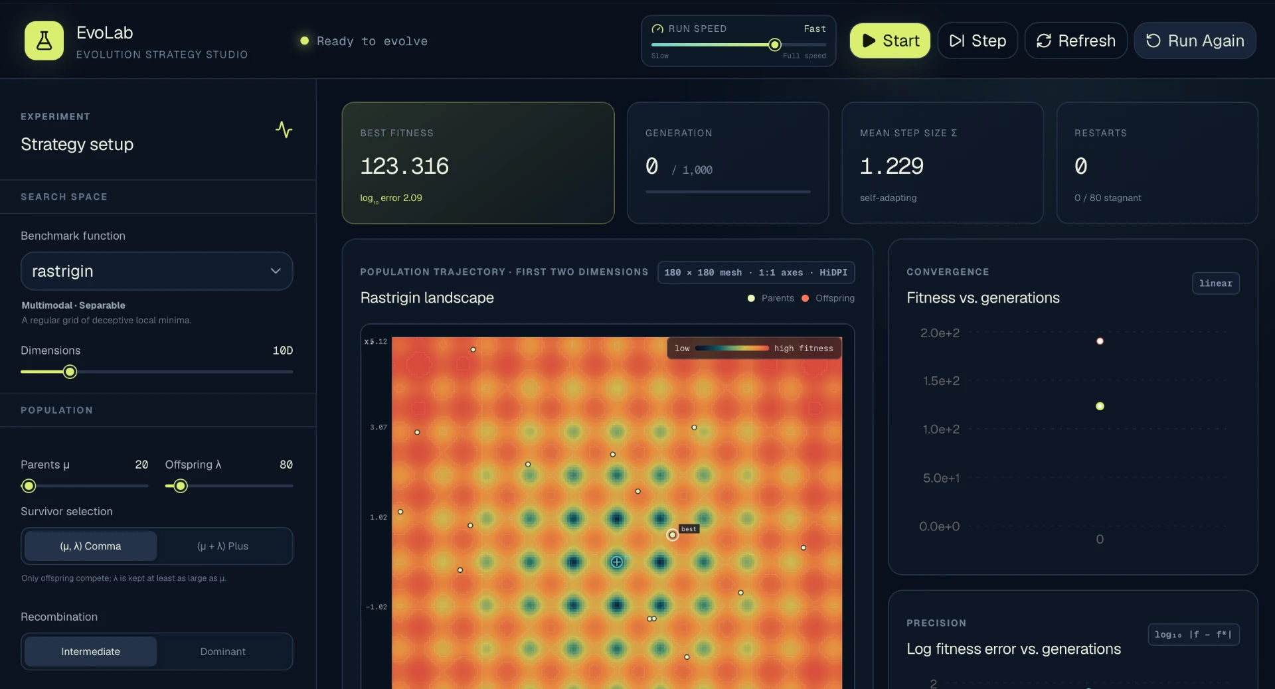Screen dimensions: 1275x689
Task: Click the Dimensions slider handle
Action: (70, 372)
